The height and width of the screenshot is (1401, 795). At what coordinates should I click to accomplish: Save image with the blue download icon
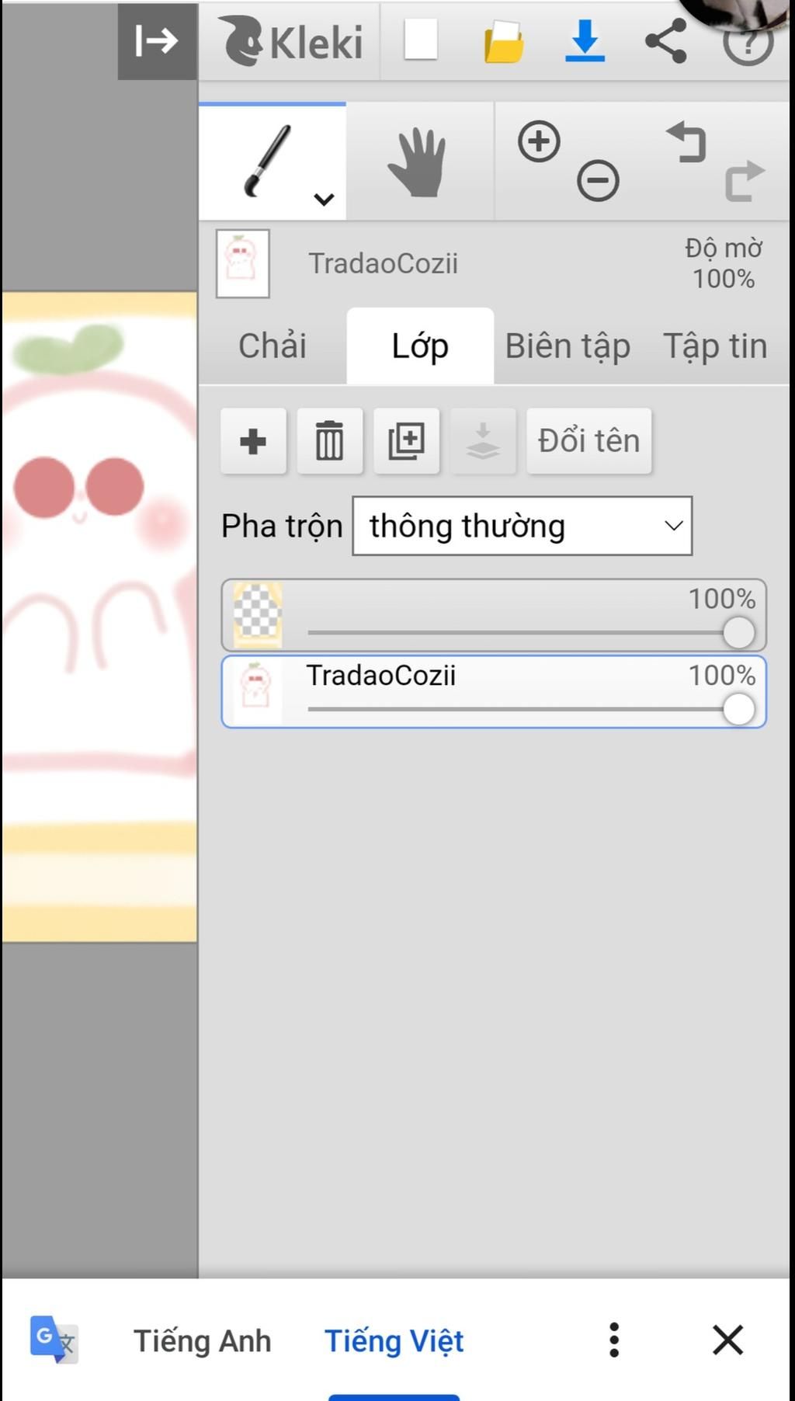point(585,40)
